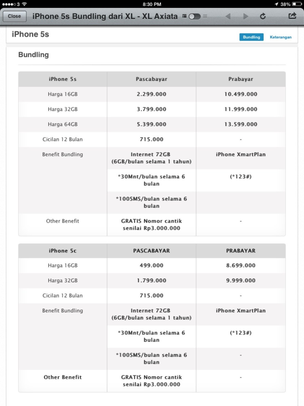Open the share menu
The image size is (304, 406).
tap(292, 16)
